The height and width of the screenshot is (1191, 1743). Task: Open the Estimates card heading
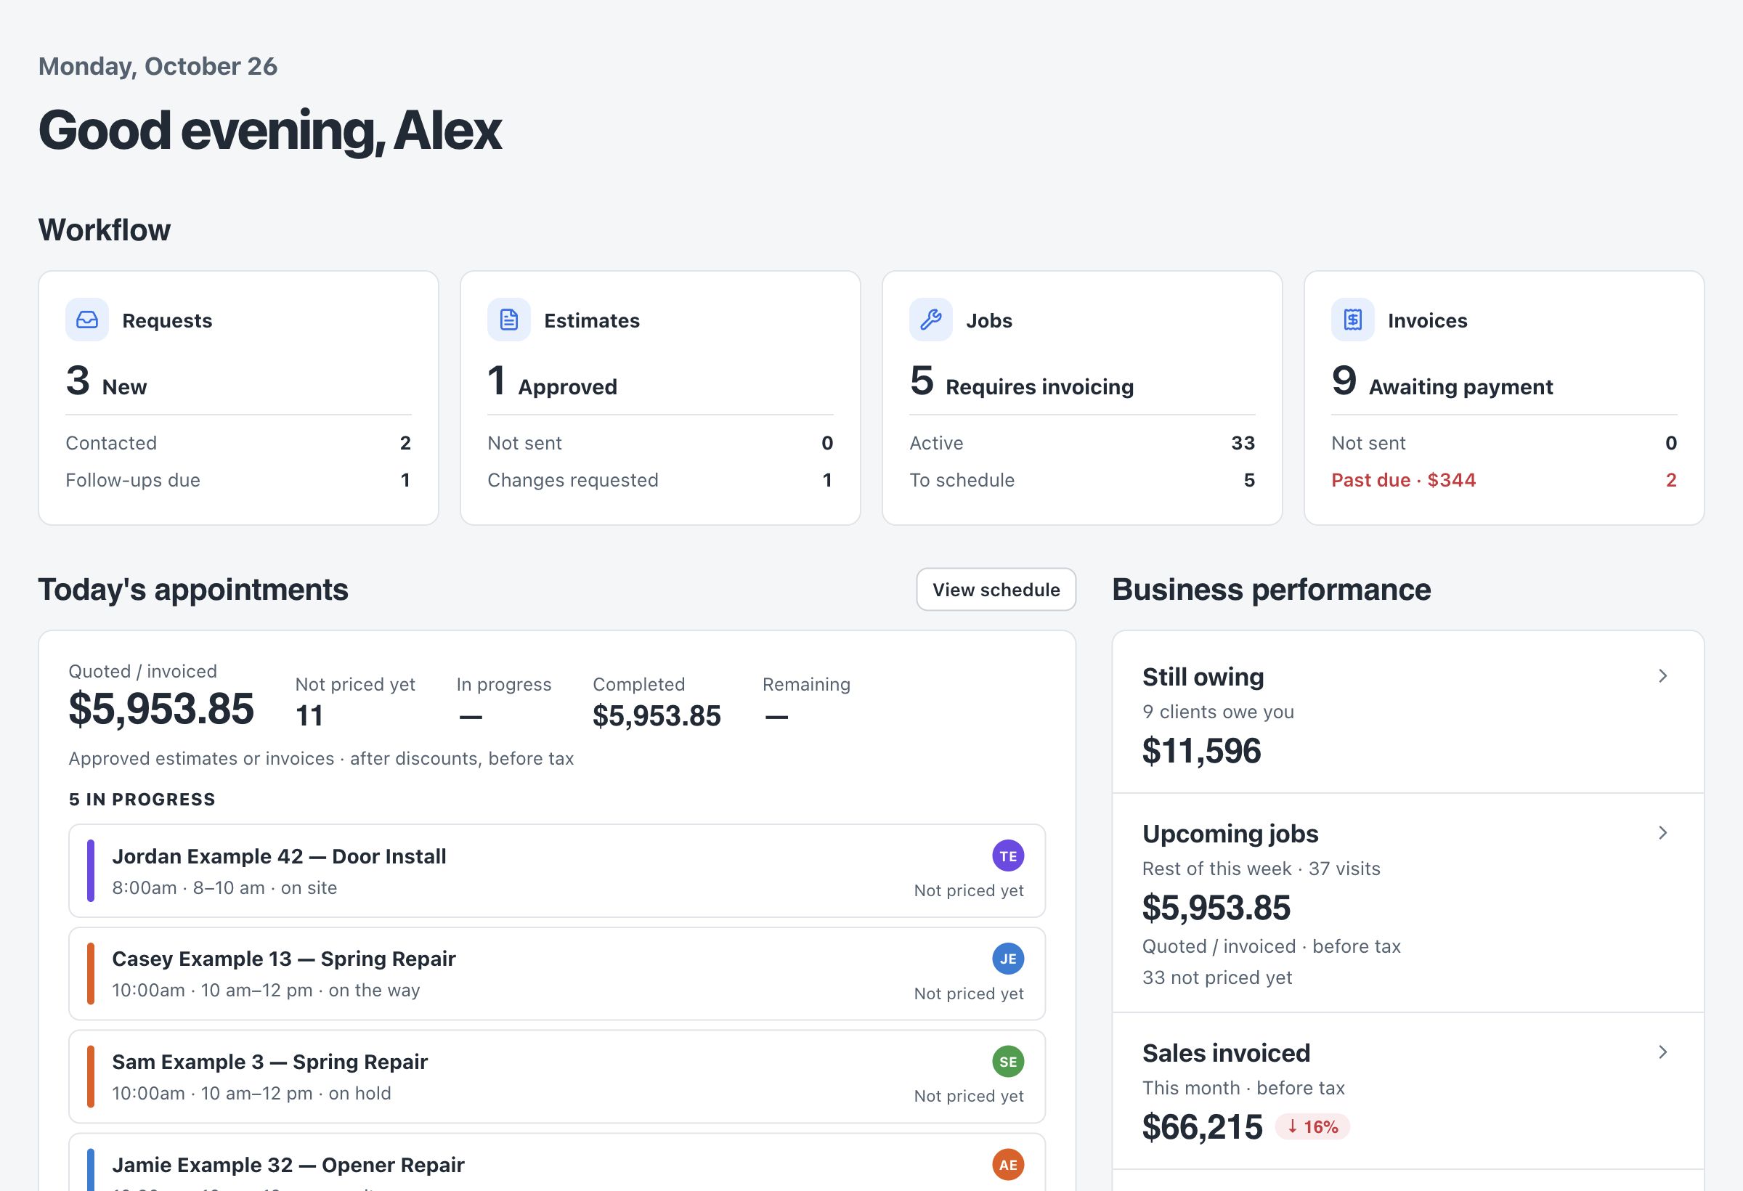[592, 320]
